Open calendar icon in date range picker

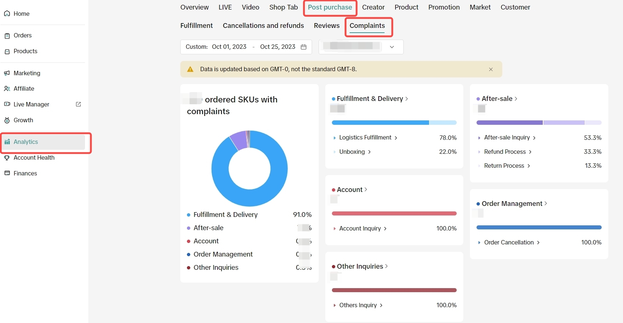coord(304,47)
